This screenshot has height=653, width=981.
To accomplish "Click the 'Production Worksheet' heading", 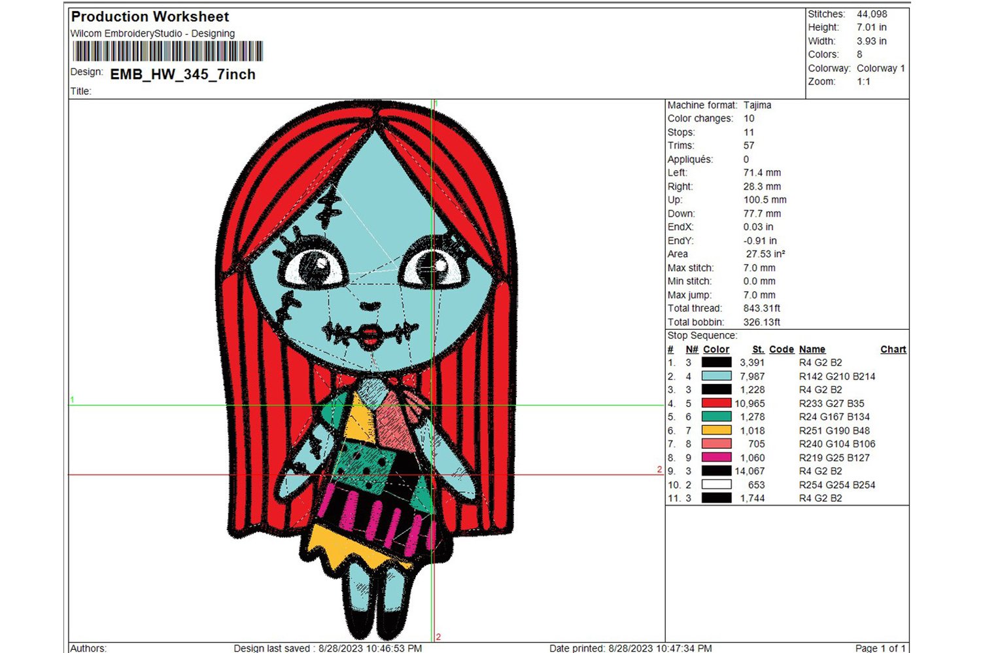I will click(150, 16).
